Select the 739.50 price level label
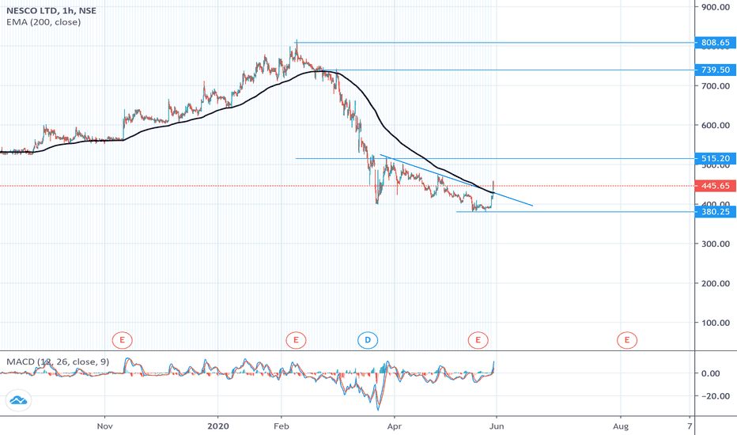This screenshot has width=737, height=435. click(x=716, y=70)
